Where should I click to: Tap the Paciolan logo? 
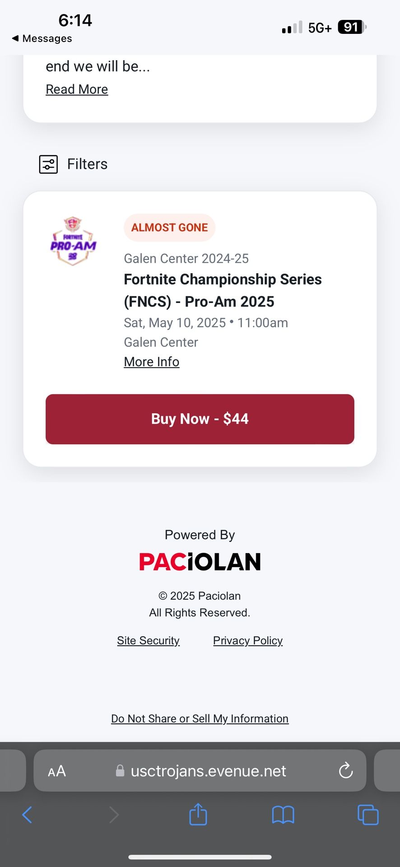pyautogui.click(x=200, y=562)
